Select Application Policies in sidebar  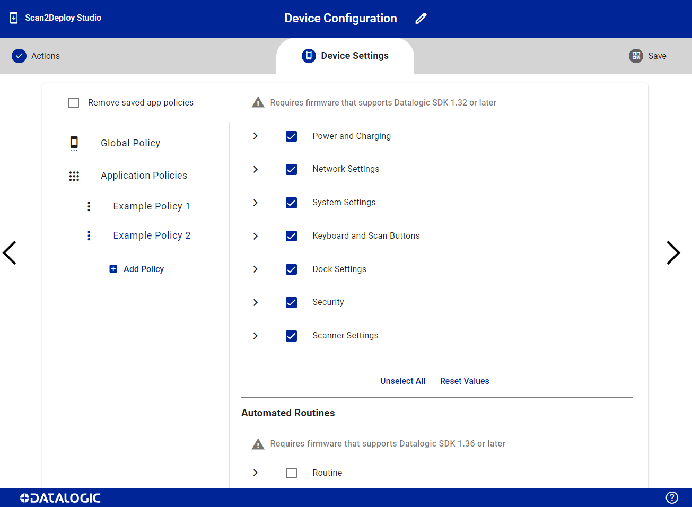tap(144, 176)
